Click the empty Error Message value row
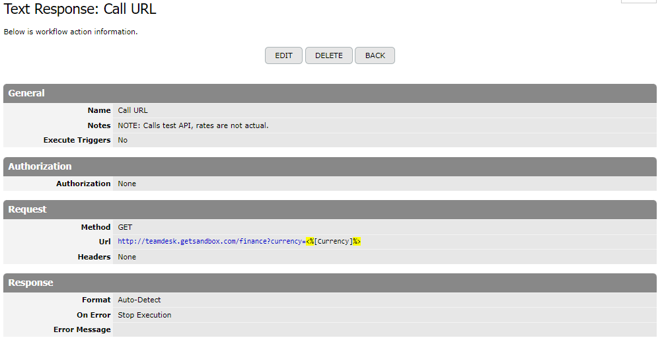This screenshot has height=342, width=662. (383, 329)
